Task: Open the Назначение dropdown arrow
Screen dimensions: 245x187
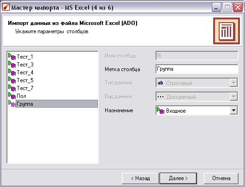Action: pyautogui.click(x=233, y=110)
